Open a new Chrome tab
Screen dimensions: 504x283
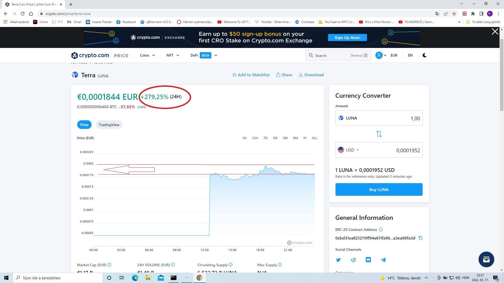(71, 4)
